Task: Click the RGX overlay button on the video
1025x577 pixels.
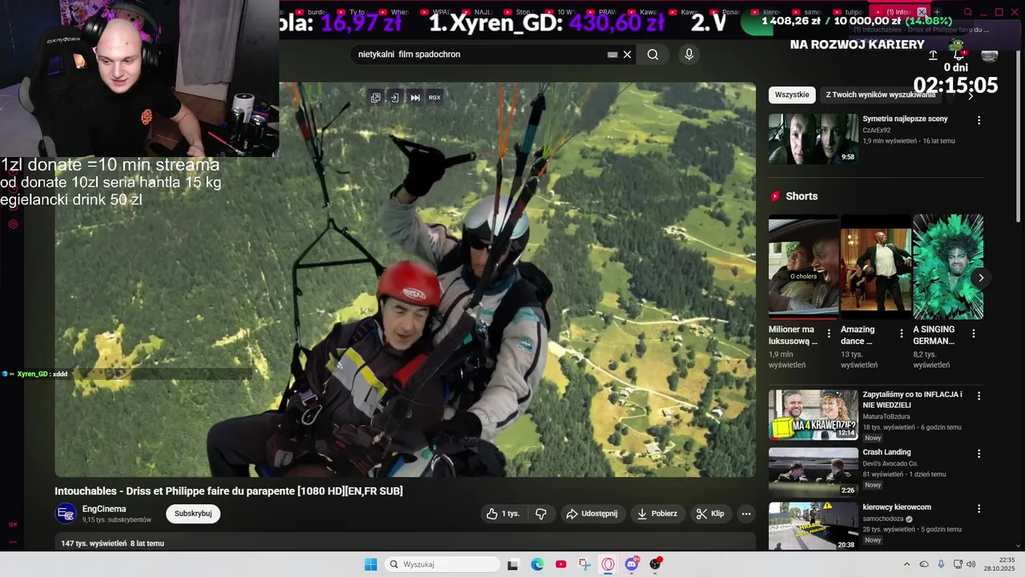Action: click(435, 98)
